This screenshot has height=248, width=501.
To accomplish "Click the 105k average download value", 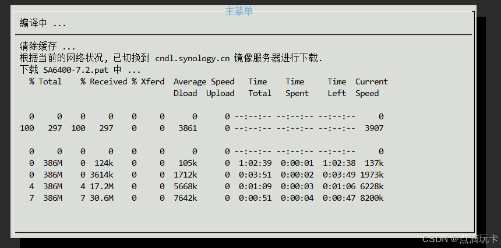I will tap(188, 163).
